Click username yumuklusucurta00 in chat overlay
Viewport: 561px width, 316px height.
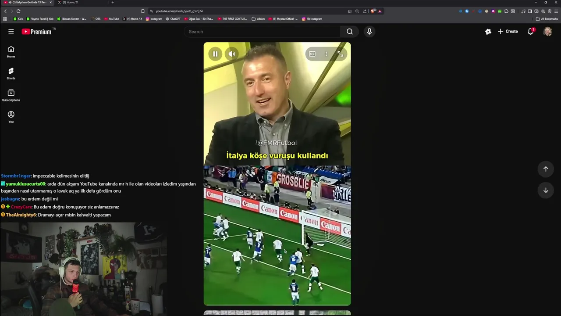[25, 184]
